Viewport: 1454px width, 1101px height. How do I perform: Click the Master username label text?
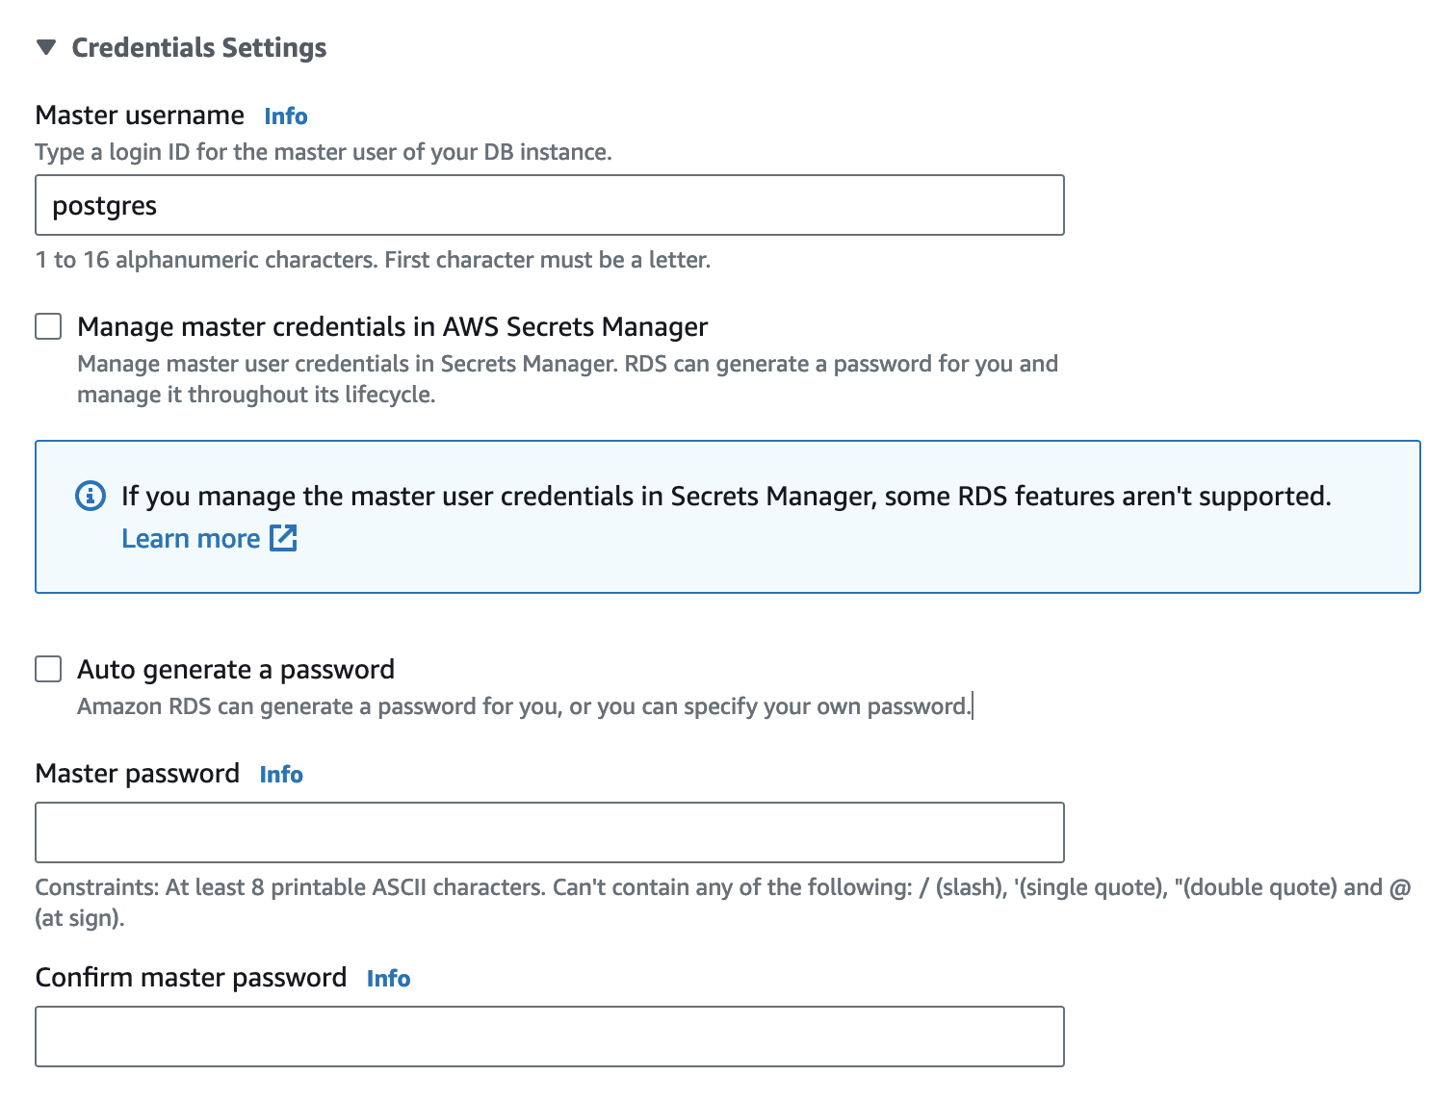point(140,115)
